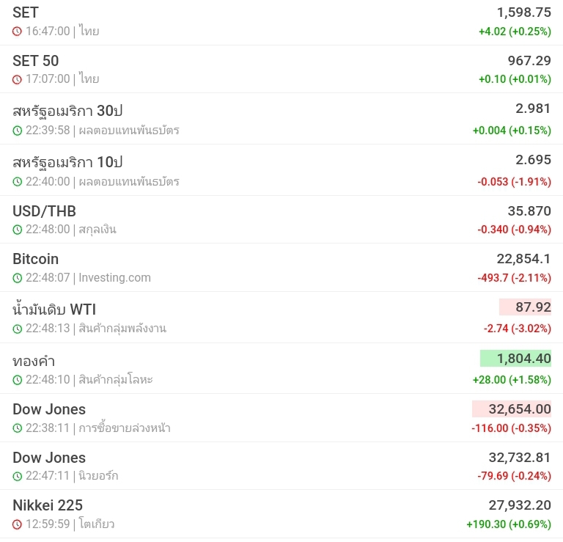Open Dow Jones row labeled นิวยอร์ก
The height and width of the screenshot is (542, 563).
49,458
